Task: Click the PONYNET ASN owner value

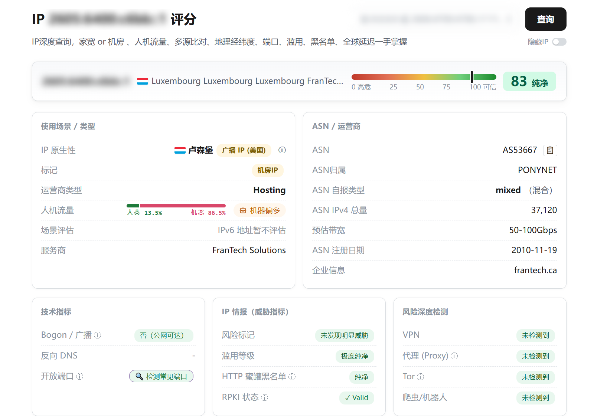Action: pos(537,170)
